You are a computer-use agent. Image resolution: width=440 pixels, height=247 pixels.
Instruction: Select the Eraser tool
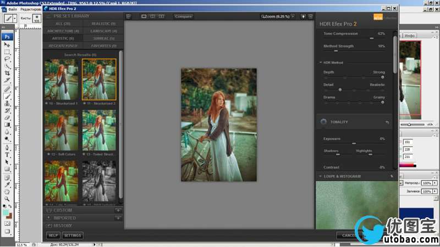[7, 118]
